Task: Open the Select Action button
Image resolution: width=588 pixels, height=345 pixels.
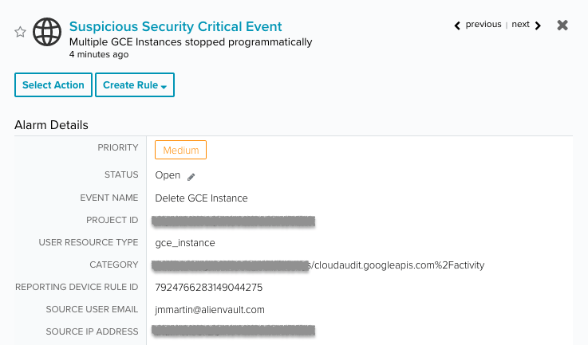Action: click(53, 85)
